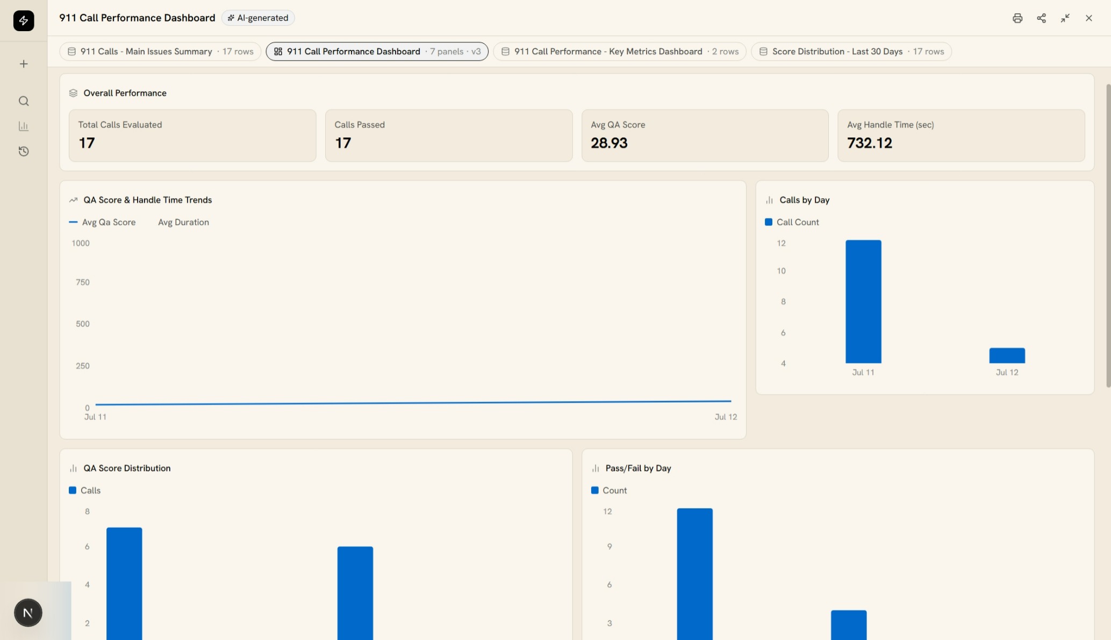Click the Jul 12 bar in Calls by Day
This screenshot has height=640, width=1111.
[x=1007, y=355]
